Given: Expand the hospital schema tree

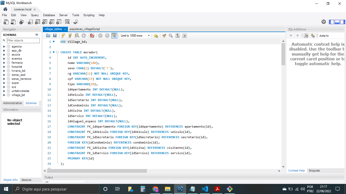Looking at the screenshot, I should 4,66.
